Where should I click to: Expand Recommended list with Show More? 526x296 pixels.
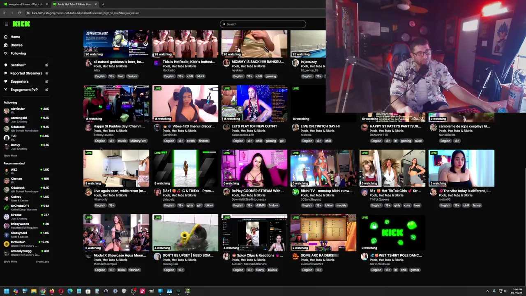coord(10,261)
